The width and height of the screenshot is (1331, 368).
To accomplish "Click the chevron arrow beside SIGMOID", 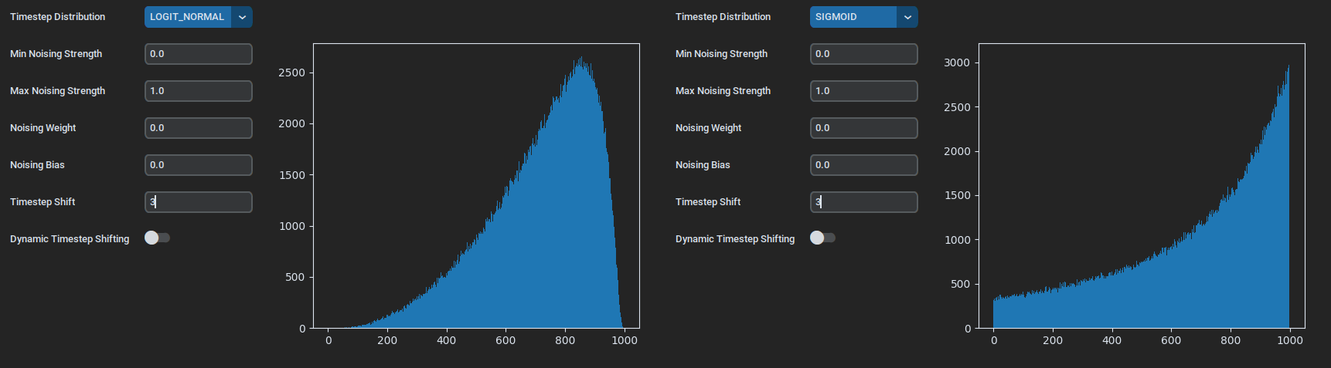I will tap(907, 17).
